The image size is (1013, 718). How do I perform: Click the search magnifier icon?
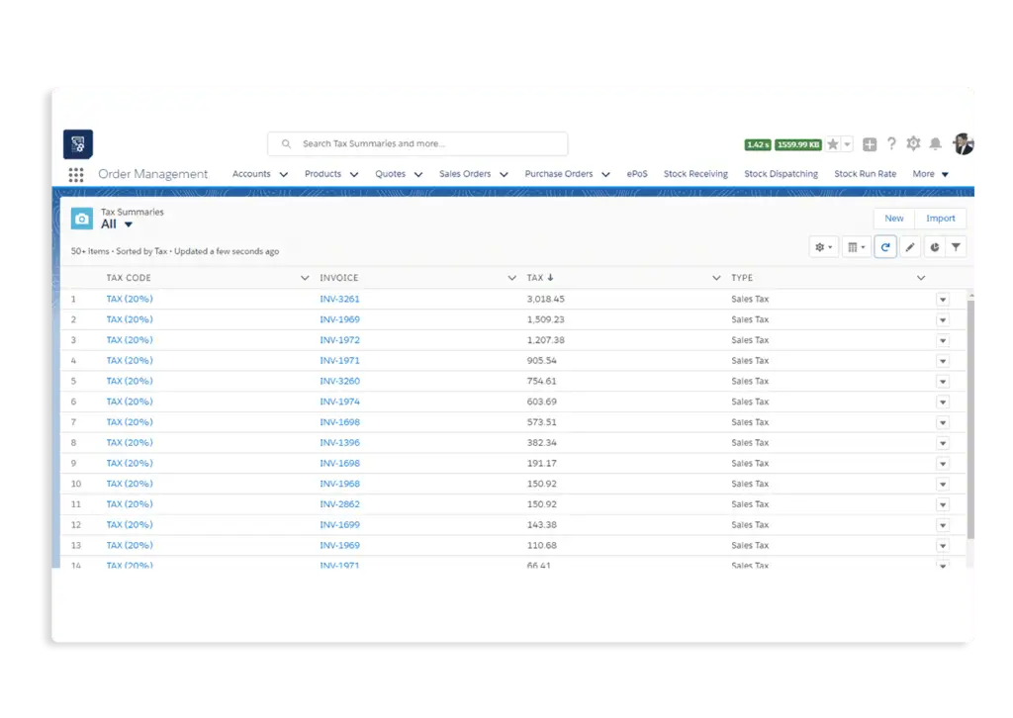[286, 144]
